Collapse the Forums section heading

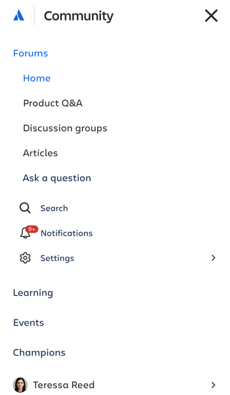[x=30, y=53]
